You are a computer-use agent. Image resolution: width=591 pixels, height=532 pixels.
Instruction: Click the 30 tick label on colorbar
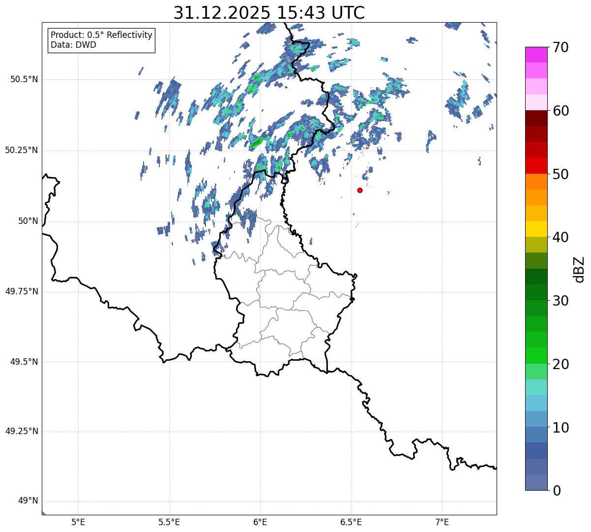[561, 301]
